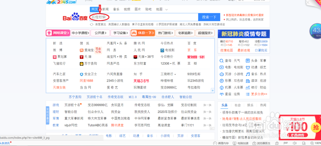Click the 清理内存 gauge icon in status bar
This screenshot has width=321, height=146.
click(x=215, y=143)
